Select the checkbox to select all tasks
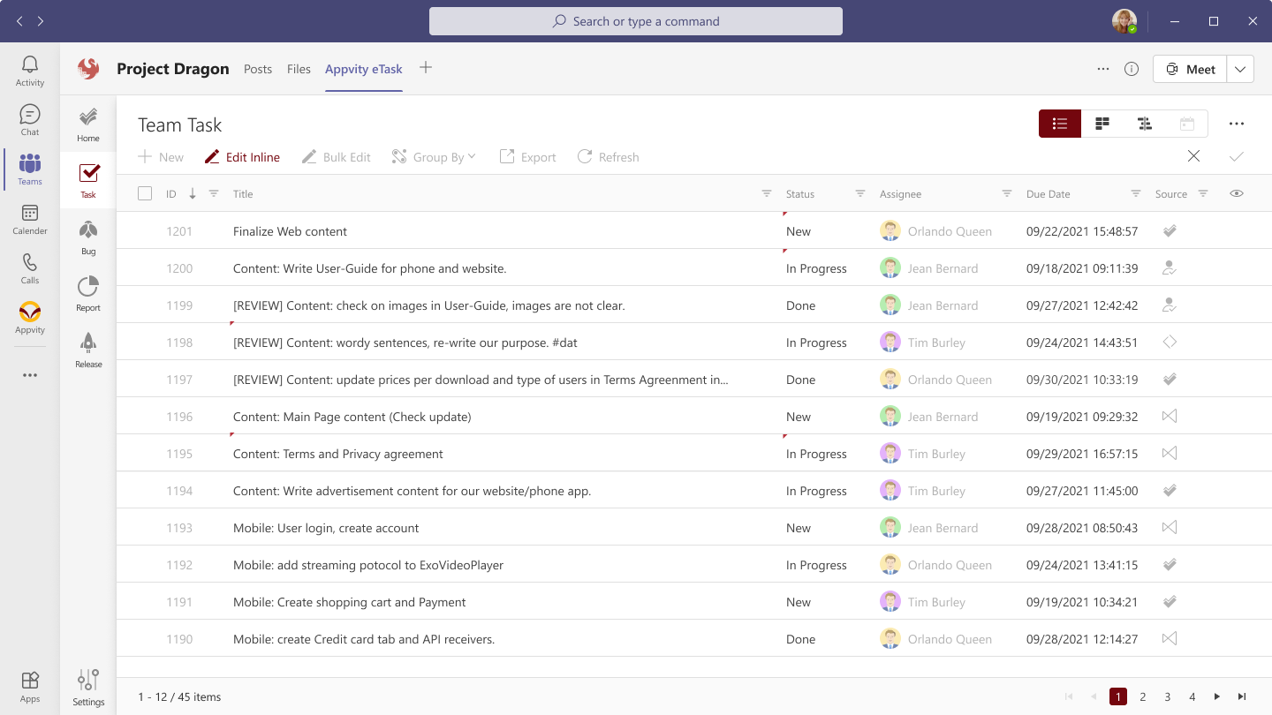Viewport: 1272px width, 715px height. pyautogui.click(x=145, y=192)
